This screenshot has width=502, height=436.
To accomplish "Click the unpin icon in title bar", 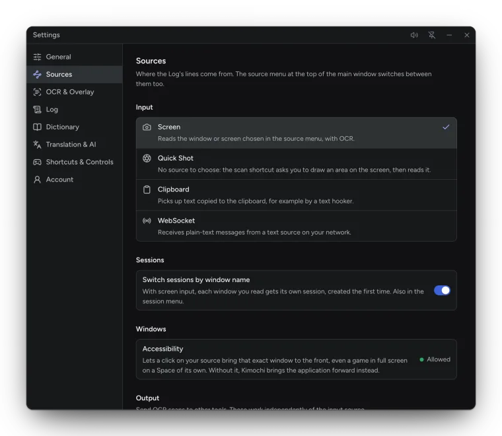I will [x=432, y=35].
